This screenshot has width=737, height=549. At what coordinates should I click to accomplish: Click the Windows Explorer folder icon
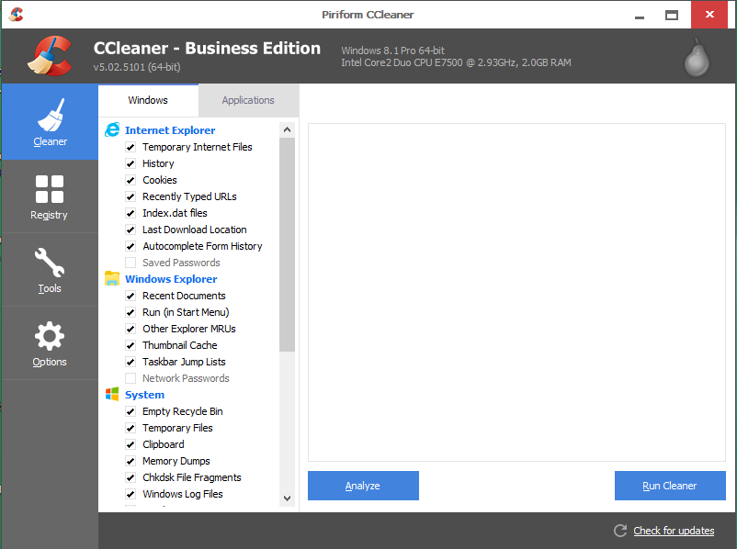click(112, 278)
